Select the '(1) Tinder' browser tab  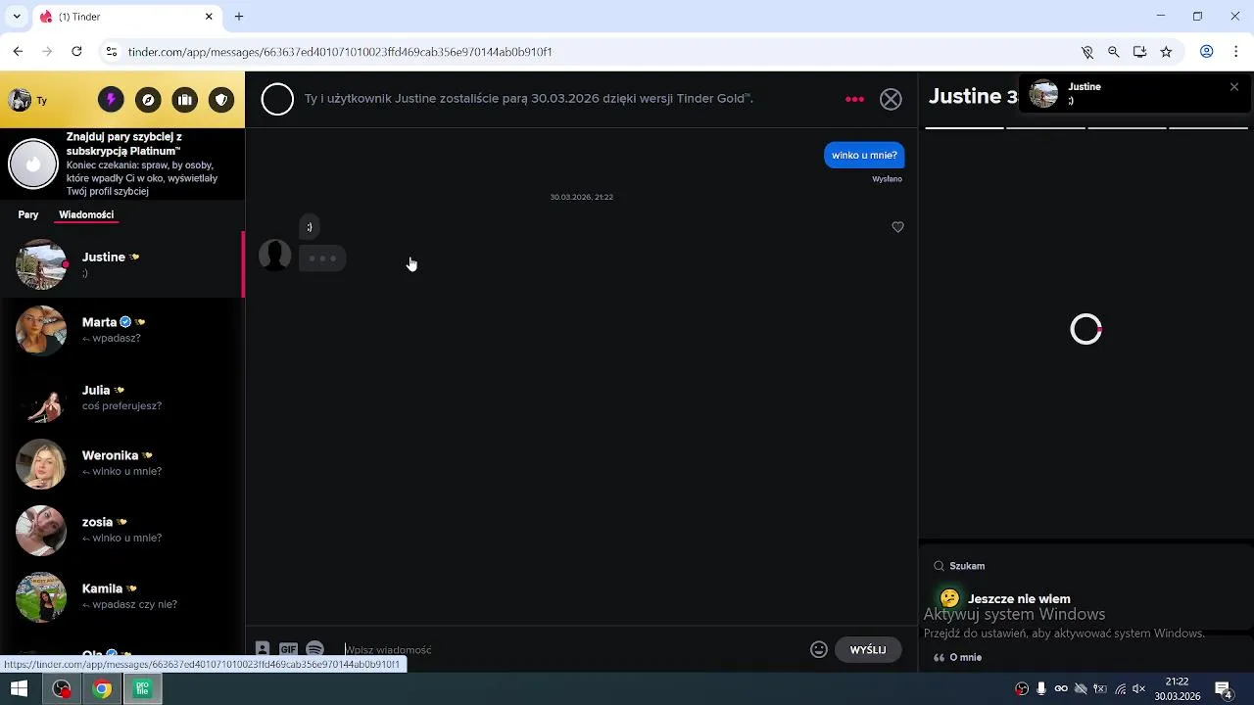pyautogui.click(x=127, y=17)
